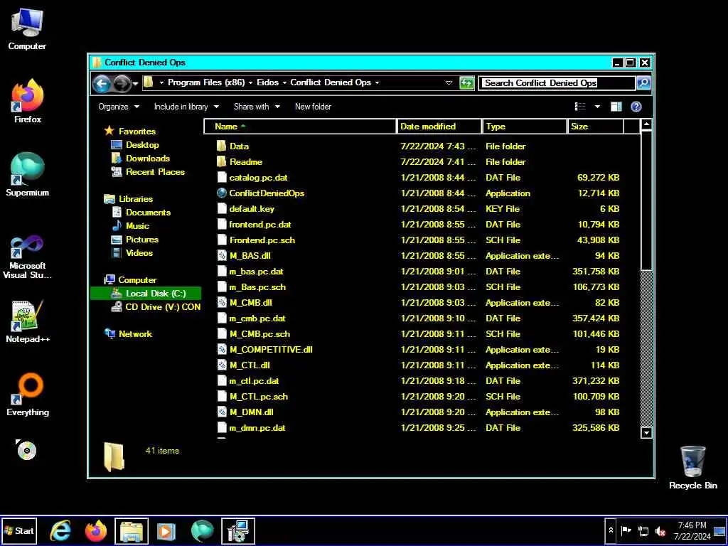Screen dimensions: 728x546
Task: Select the ConflictDeniedOps application icon
Action: pyautogui.click(x=222, y=193)
